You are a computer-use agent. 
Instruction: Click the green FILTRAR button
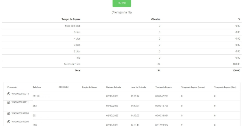coord(121,3)
